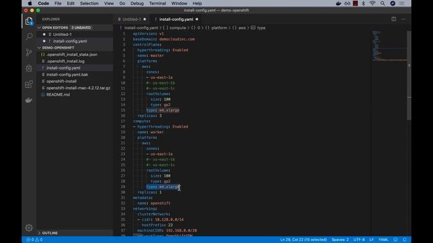Click the type breadcrumb segment
The width and height of the screenshot is (433, 243).
pyautogui.click(x=261, y=28)
